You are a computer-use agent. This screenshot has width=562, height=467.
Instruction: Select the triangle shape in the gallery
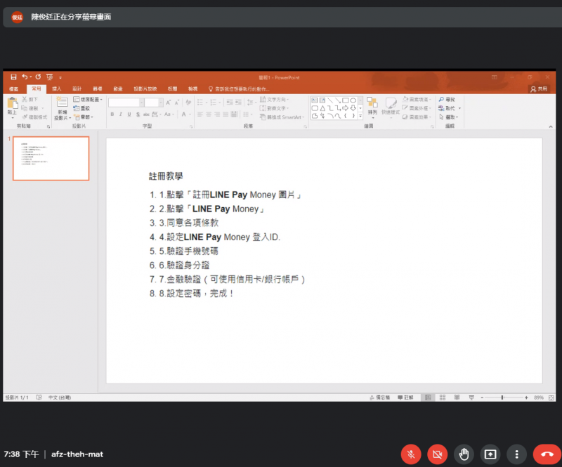tap(322, 108)
